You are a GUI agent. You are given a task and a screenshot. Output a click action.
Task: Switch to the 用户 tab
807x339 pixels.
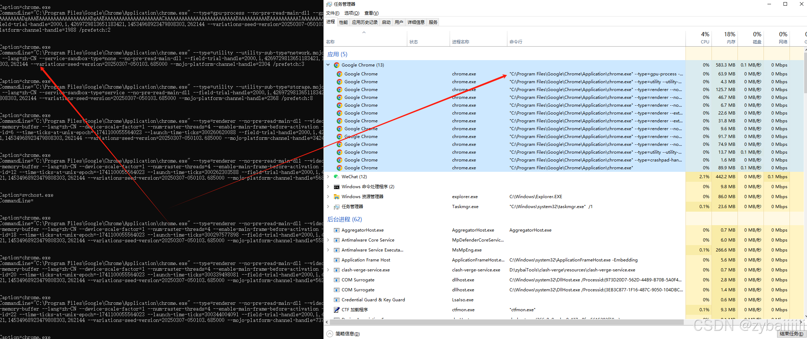(399, 22)
